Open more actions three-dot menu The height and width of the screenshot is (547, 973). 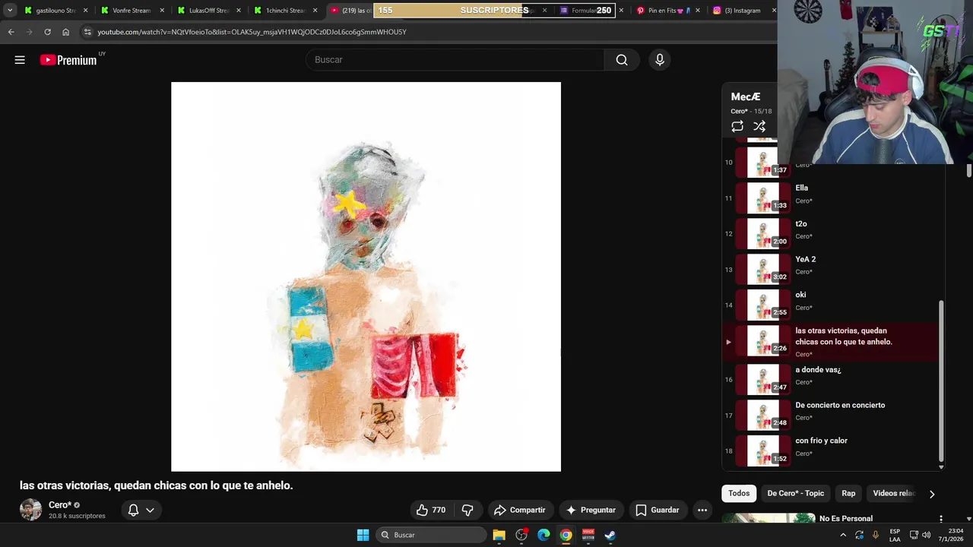(x=702, y=510)
